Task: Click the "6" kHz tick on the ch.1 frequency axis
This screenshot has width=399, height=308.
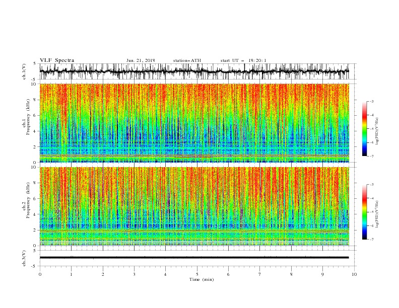Action: [x=35, y=115]
